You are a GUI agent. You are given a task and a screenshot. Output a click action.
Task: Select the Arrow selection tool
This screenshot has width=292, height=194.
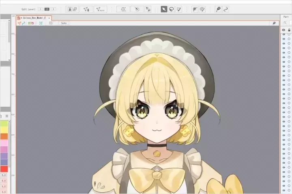(164, 9)
